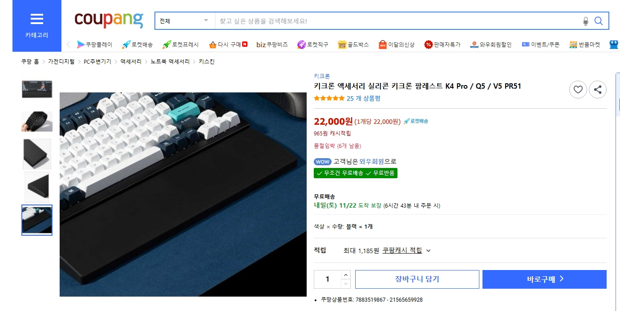Click the five-star rating icons
Screen dimensions: 620x311
coord(329,98)
